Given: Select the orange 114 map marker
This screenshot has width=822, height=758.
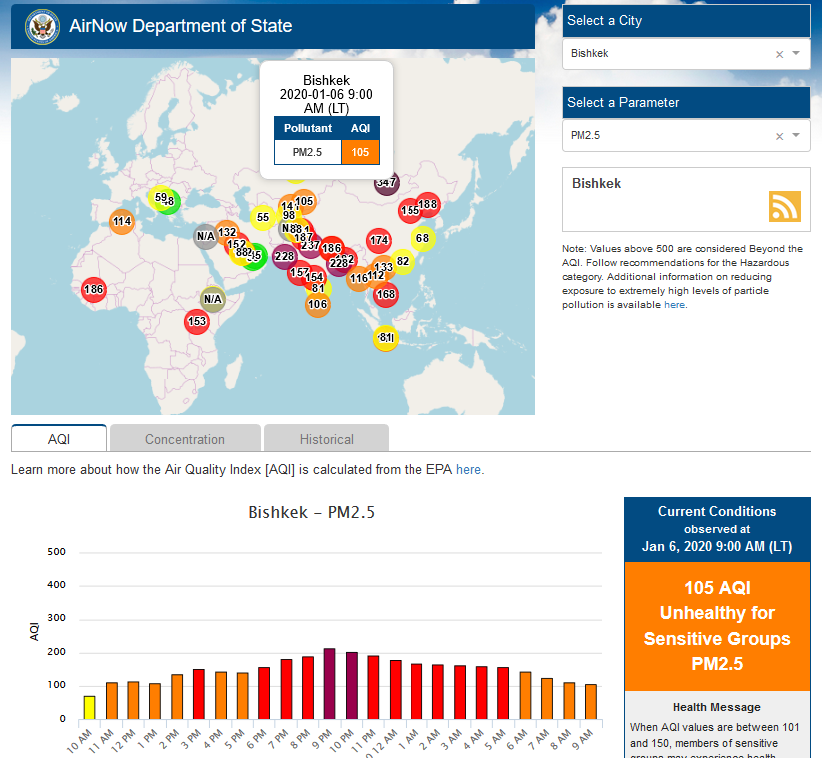Looking at the screenshot, I should click(122, 221).
